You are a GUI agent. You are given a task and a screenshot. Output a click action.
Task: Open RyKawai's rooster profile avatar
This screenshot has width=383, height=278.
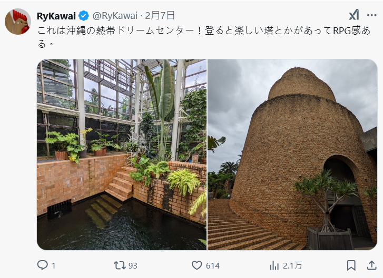click(17, 22)
